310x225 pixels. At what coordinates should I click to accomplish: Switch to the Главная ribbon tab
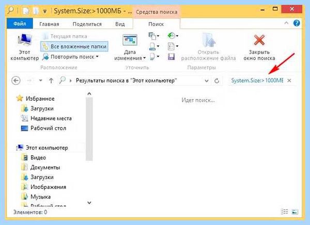[x=49, y=24]
